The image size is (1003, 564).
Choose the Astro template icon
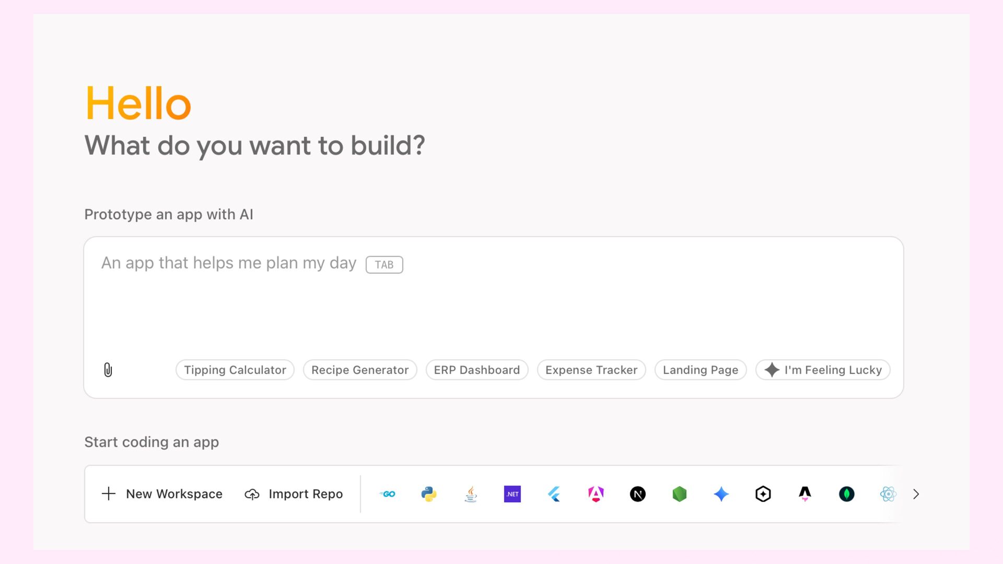click(x=805, y=494)
